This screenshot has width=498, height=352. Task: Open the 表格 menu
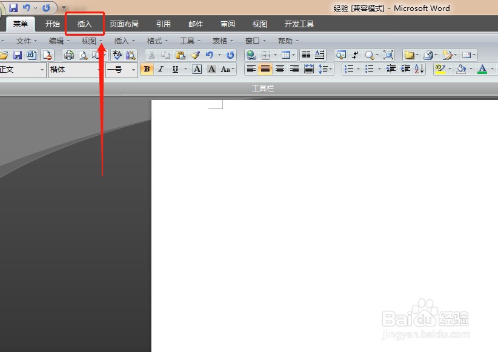[222, 41]
